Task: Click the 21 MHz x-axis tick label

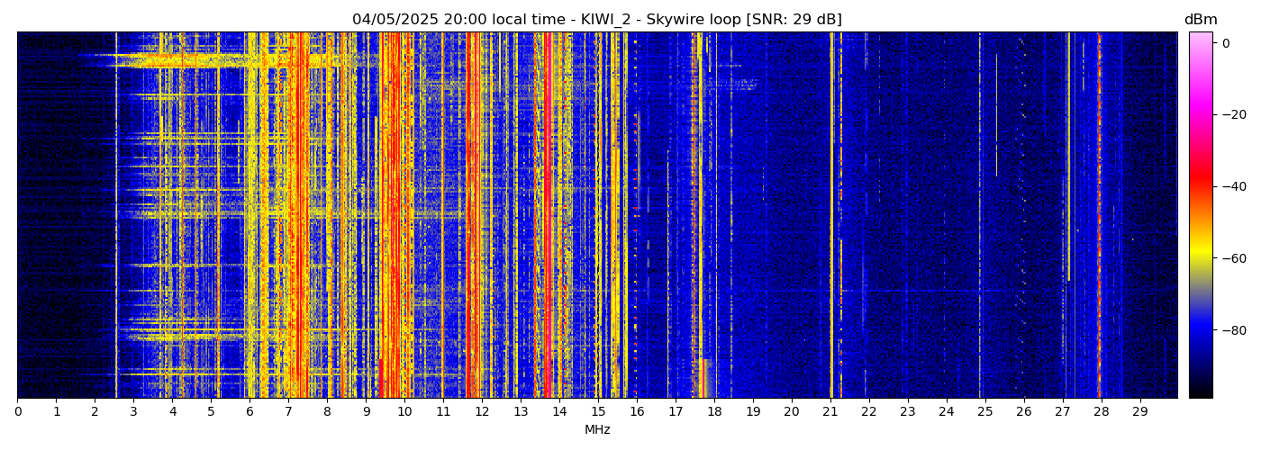Action: [x=830, y=411]
